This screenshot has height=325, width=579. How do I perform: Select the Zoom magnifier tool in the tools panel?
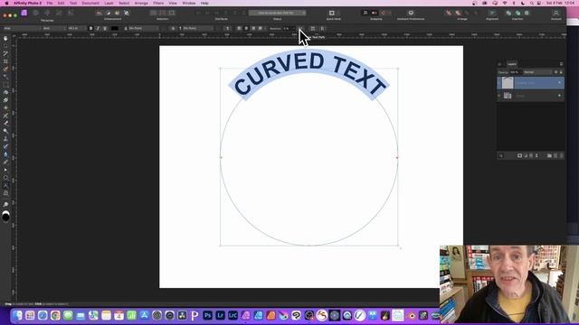[x=5, y=204]
